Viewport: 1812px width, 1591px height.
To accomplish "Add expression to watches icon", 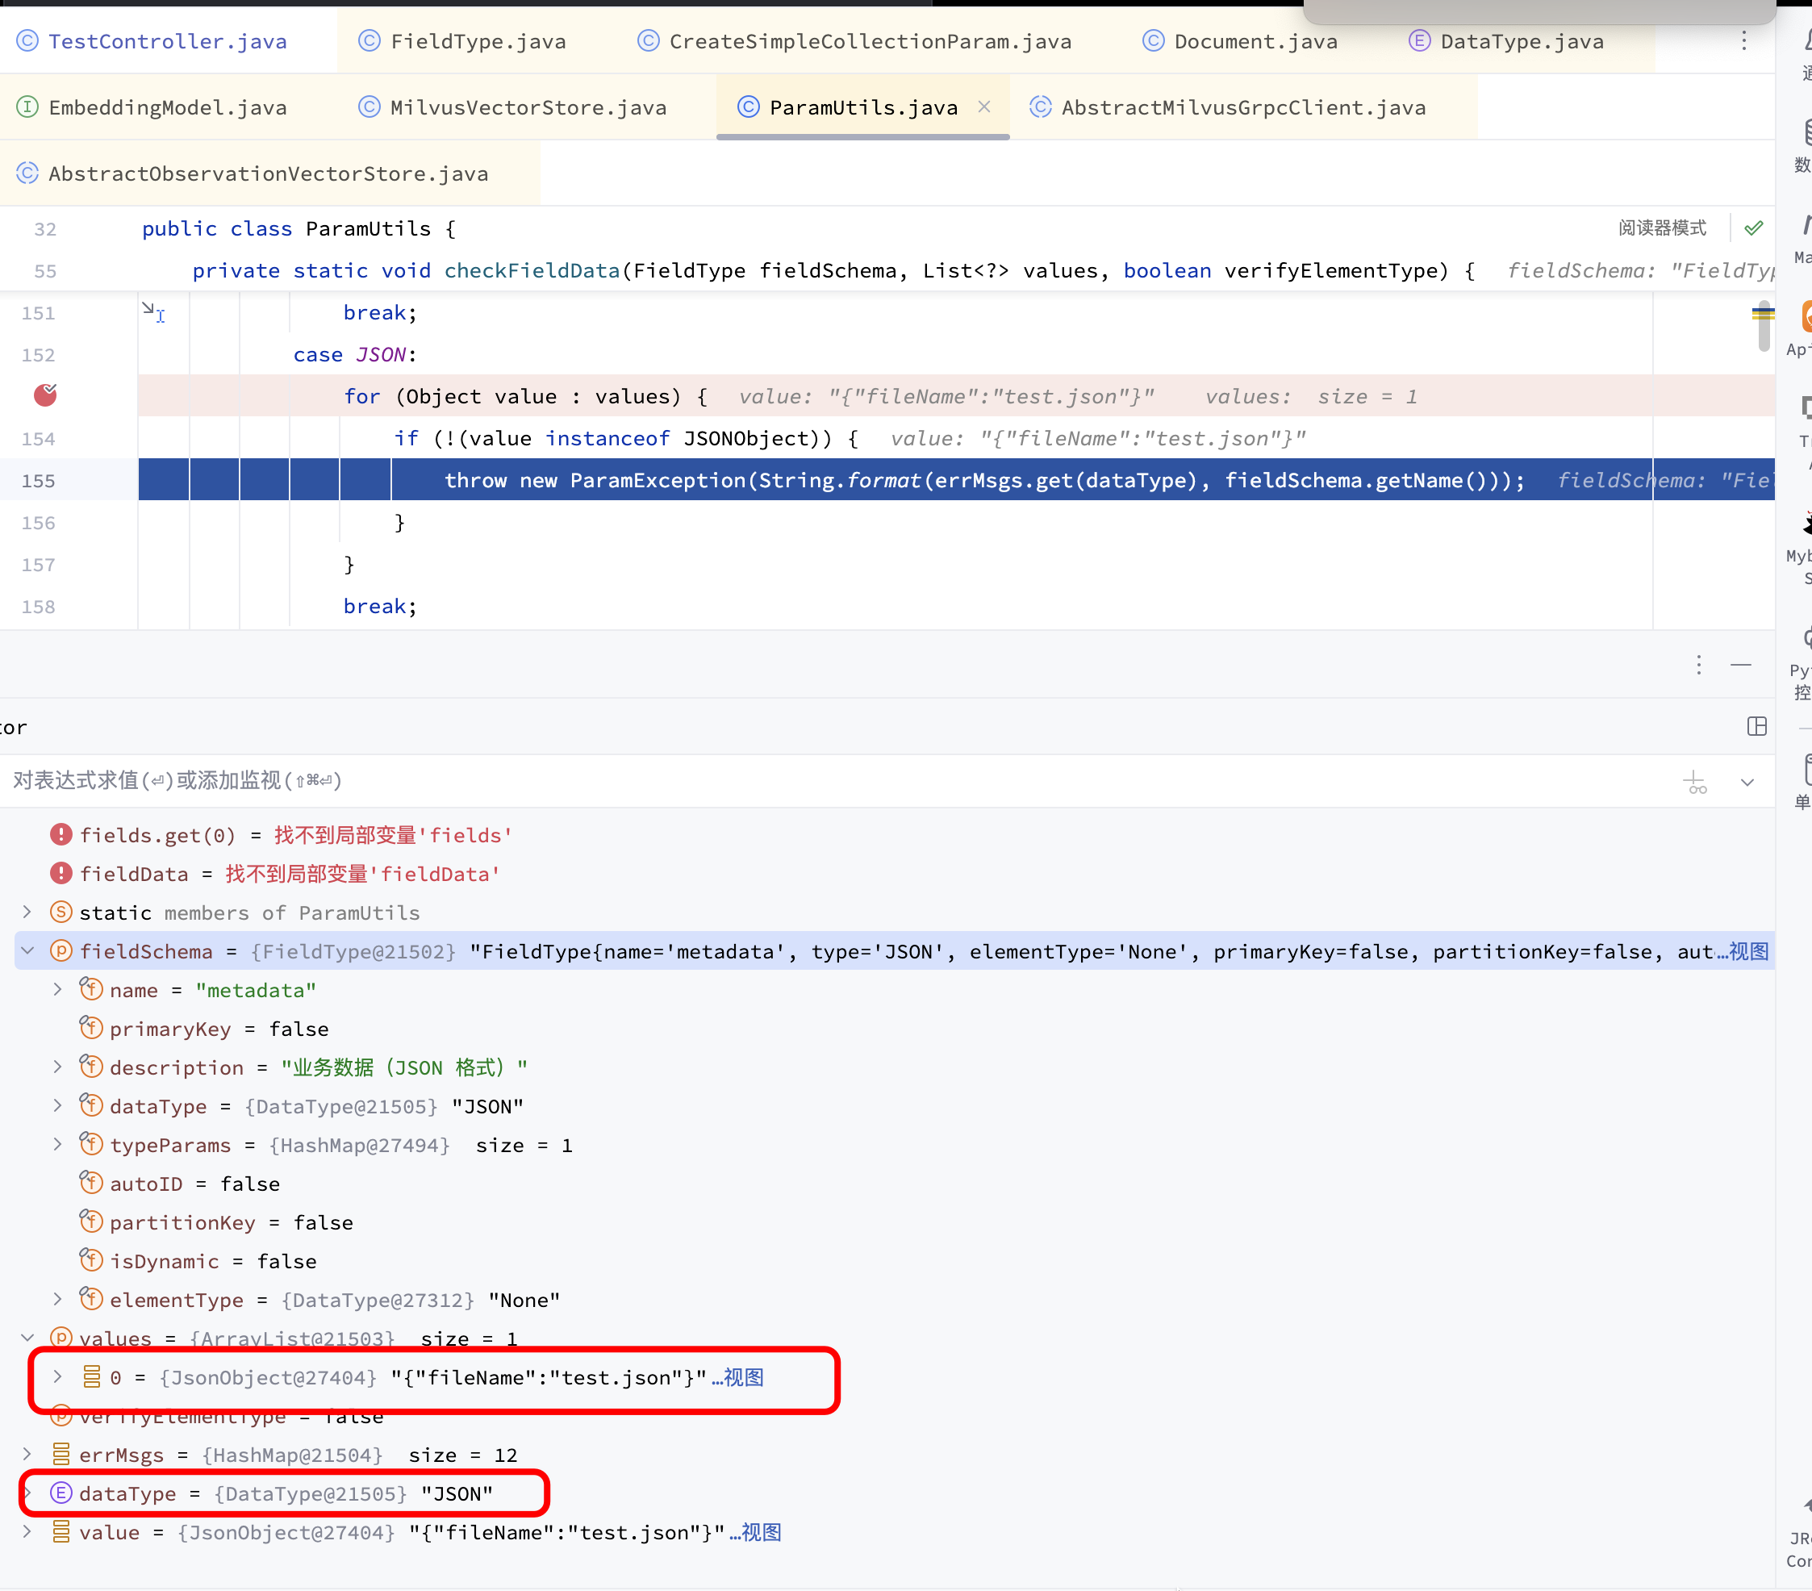I will 1694,783.
